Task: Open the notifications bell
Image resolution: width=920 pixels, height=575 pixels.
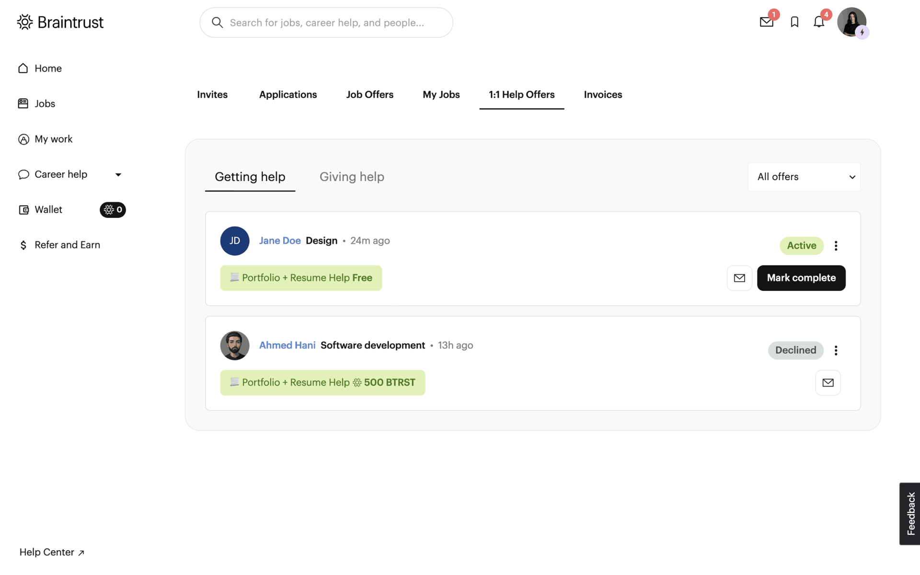Action: pos(819,22)
